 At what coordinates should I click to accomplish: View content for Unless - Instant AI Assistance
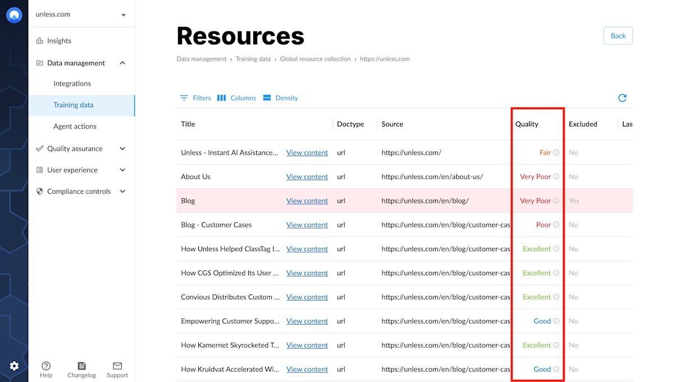coord(307,152)
